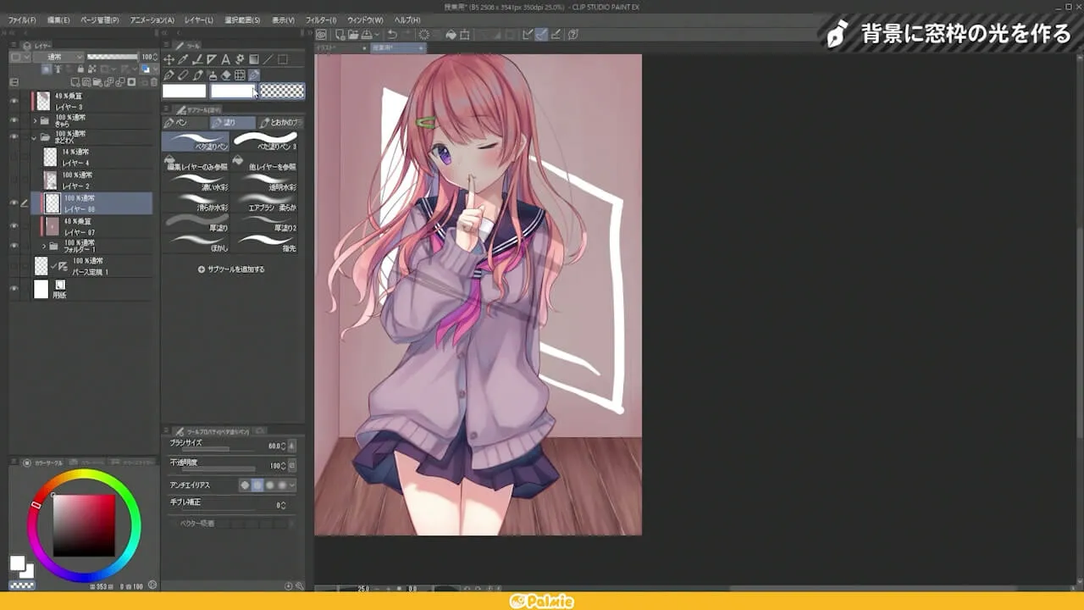Select the Fill bucket tool
1084x610 pixels.
212,75
